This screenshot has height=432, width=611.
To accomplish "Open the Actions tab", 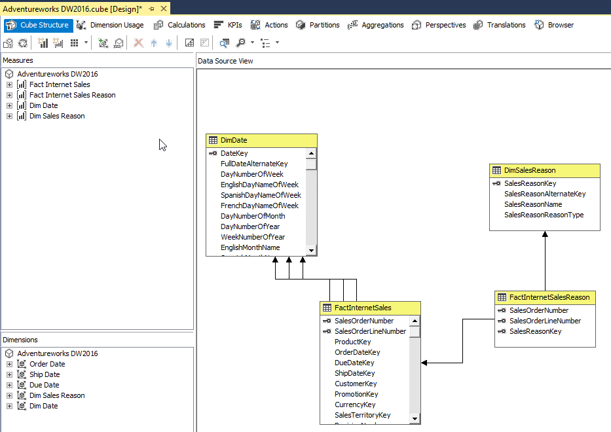I will [269, 26].
